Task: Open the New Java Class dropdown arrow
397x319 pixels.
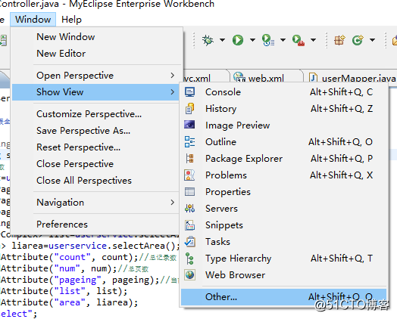Action: [372, 40]
